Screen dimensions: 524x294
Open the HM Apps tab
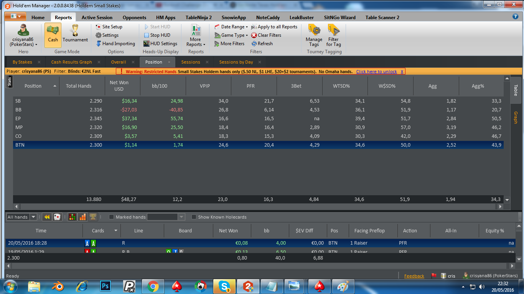(166, 17)
